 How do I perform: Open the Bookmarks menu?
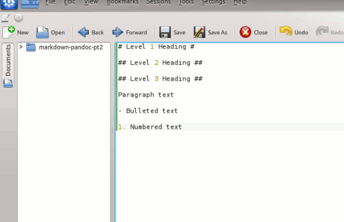click(x=122, y=2)
